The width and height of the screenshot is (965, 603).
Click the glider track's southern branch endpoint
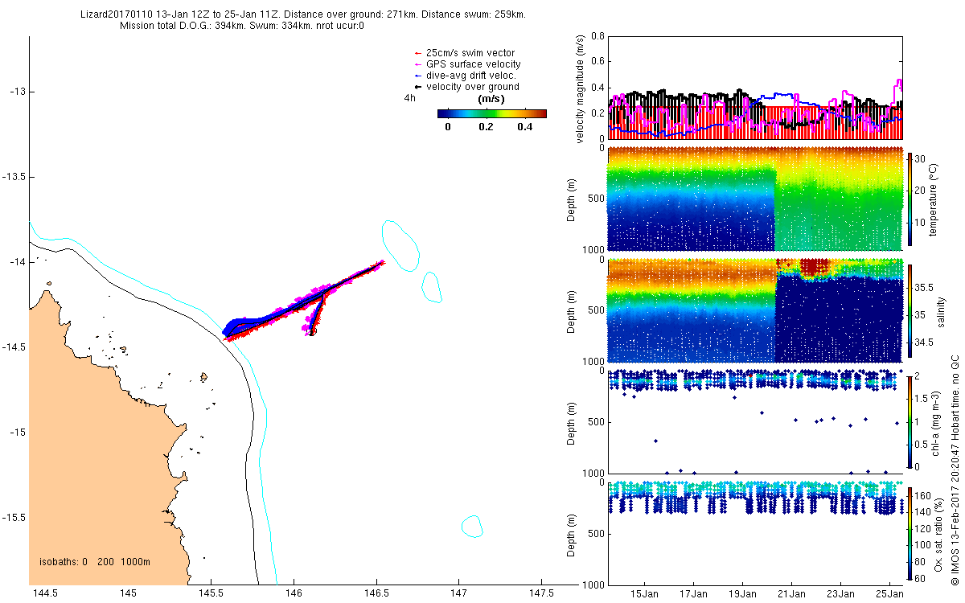[312, 331]
